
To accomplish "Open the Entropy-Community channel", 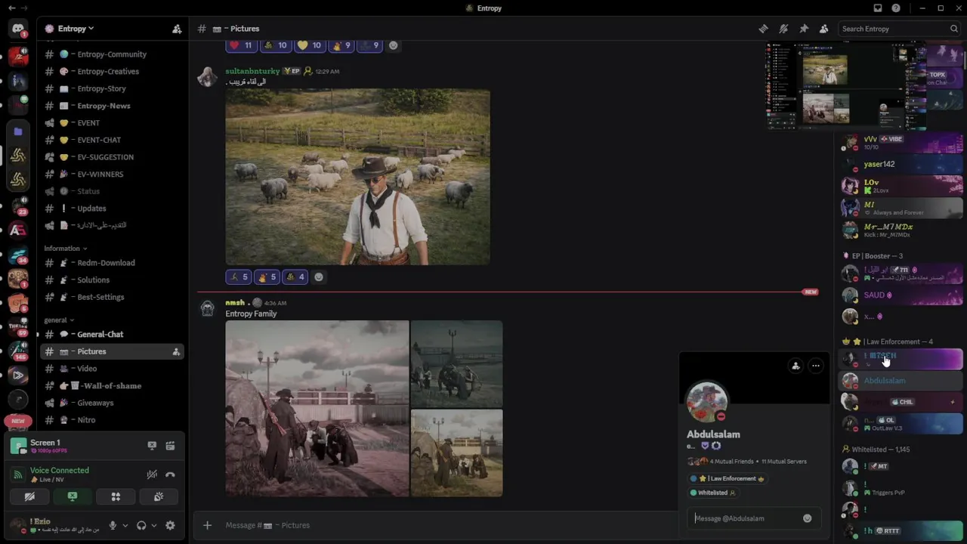I will click(x=112, y=54).
